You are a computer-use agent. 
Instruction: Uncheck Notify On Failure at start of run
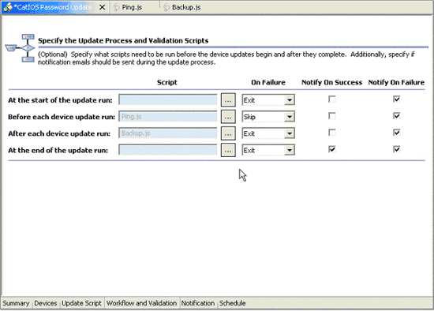(397, 99)
